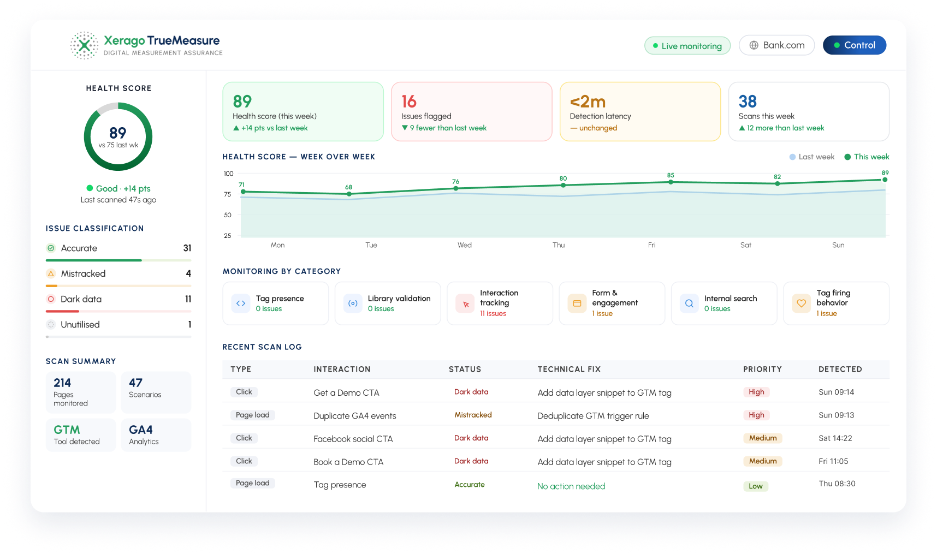Click the Interaction tracking cursor icon
The image size is (937, 554).
[465, 303]
